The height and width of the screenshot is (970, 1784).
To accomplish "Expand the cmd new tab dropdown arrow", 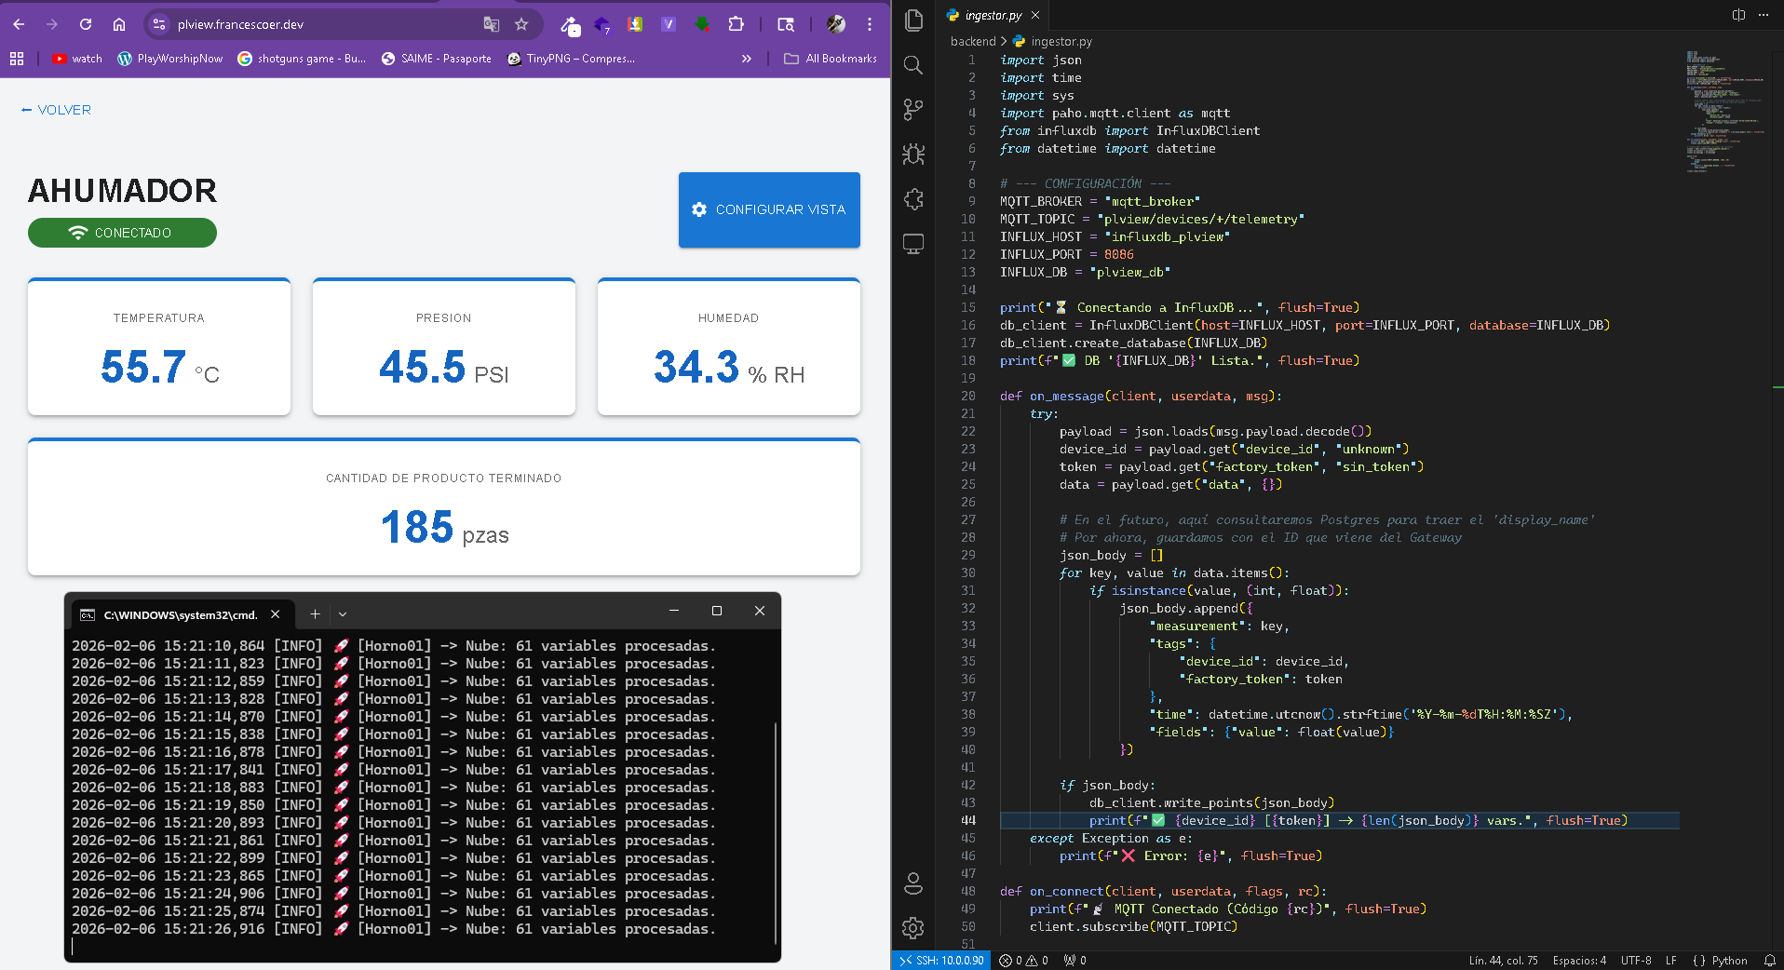I will [x=343, y=614].
